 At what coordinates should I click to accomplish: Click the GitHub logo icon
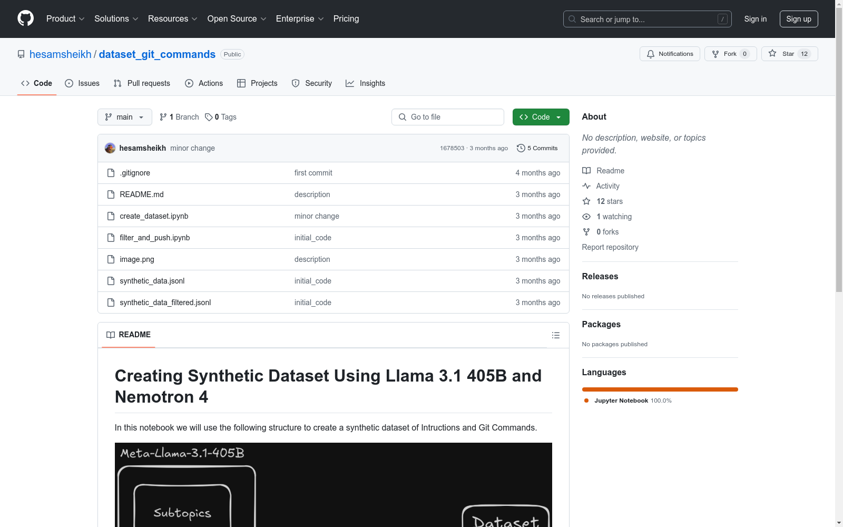tap(25, 18)
